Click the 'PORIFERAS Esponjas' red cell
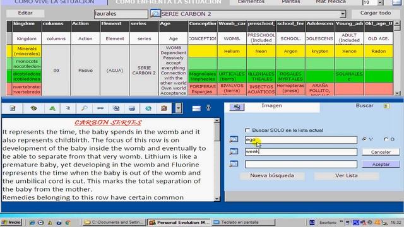The height and width of the screenshot is (227, 404). click(202, 89)
